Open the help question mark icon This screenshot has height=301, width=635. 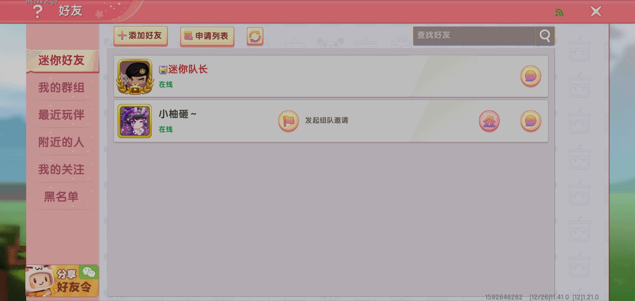tap(38, 12)
